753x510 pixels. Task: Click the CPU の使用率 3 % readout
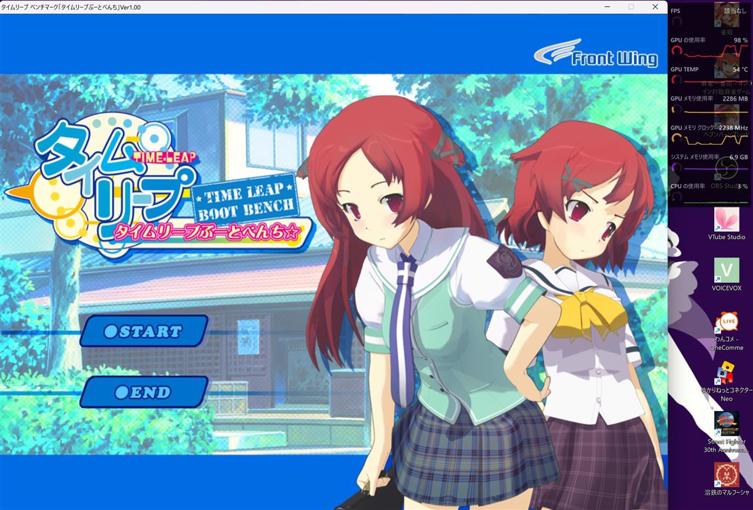tap(709, 186)
